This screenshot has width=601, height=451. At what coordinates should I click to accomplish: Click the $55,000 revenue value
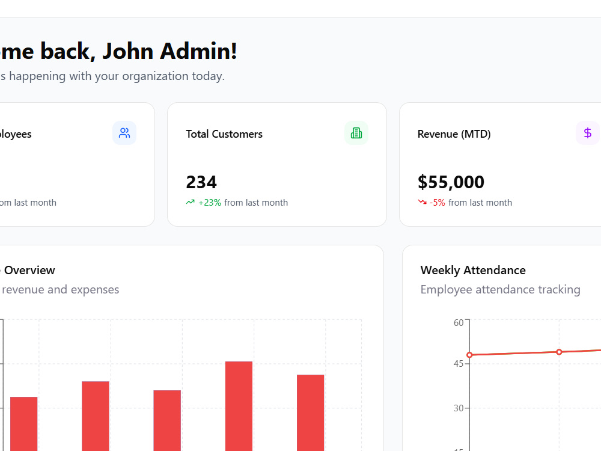(x=451, y=182)
